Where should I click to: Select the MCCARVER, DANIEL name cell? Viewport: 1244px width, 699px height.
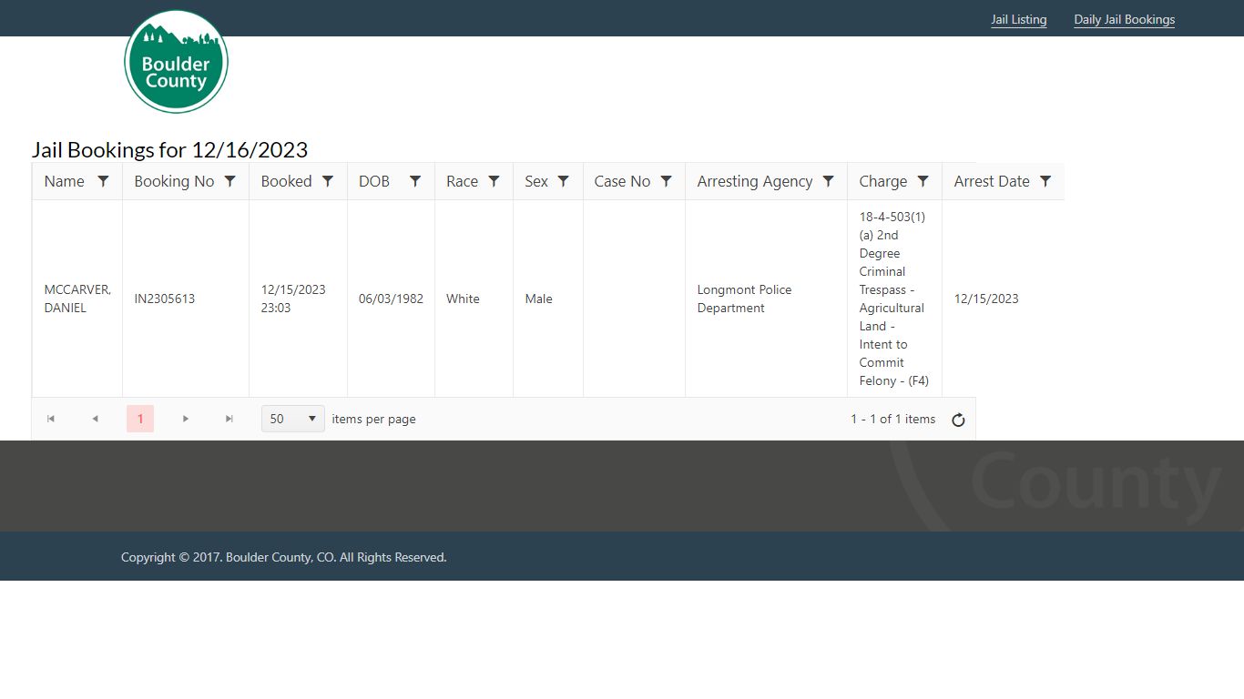pos(77,299)
